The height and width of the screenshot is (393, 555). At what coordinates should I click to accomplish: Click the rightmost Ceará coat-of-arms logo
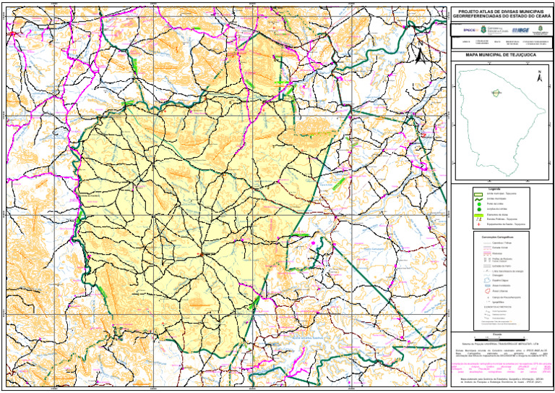coord(540,28)
